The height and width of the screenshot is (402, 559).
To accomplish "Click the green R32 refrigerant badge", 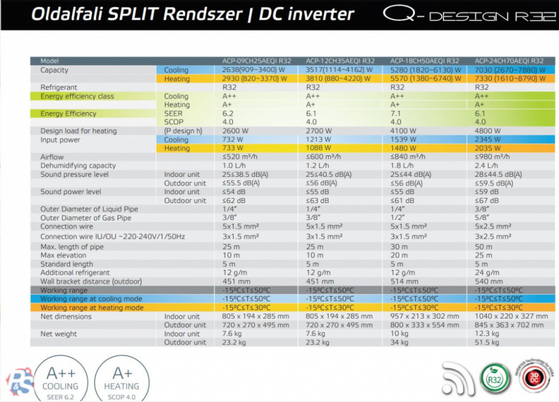I will tap(495, 378).
